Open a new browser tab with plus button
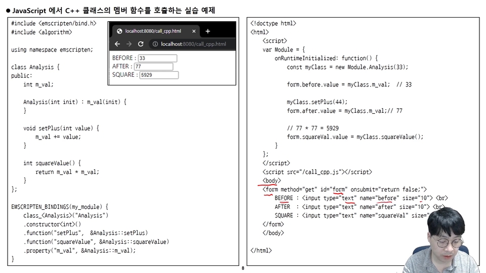This screenshot has width=486, height=273. tap(208, 31)
